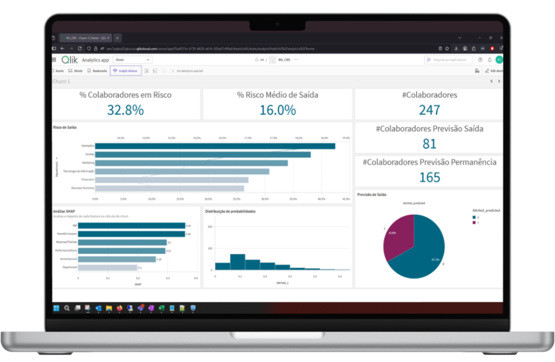Click the Qlik logo
Screen dimensions: 555x362
click(x=69, y=60)
